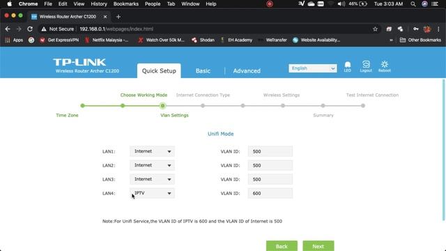Click the LAN1 VLAN ID field
The height and width of the screenshot is (251, 446).
[270, 151]
